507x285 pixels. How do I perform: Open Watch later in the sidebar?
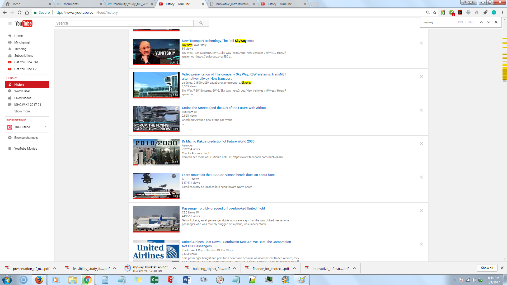pyautogui.click(x=22, y=91)
